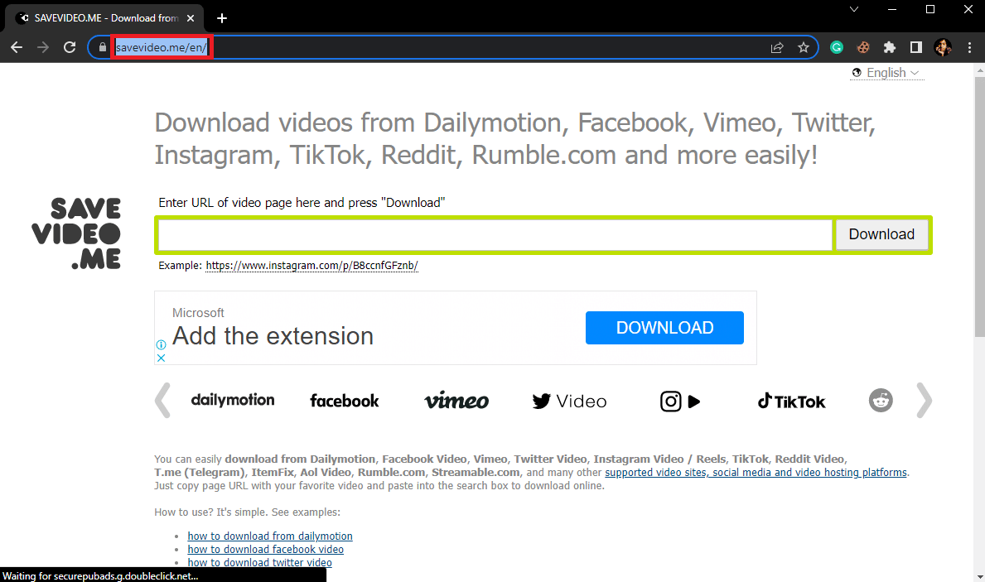Select the TikTok logo

pyautogui.click(x=791, y=402)
